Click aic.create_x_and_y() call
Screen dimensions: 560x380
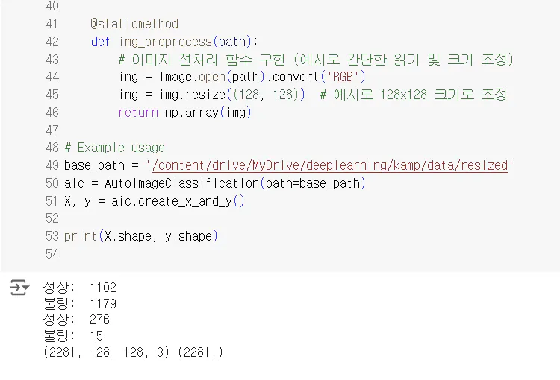tap(178, 201)
